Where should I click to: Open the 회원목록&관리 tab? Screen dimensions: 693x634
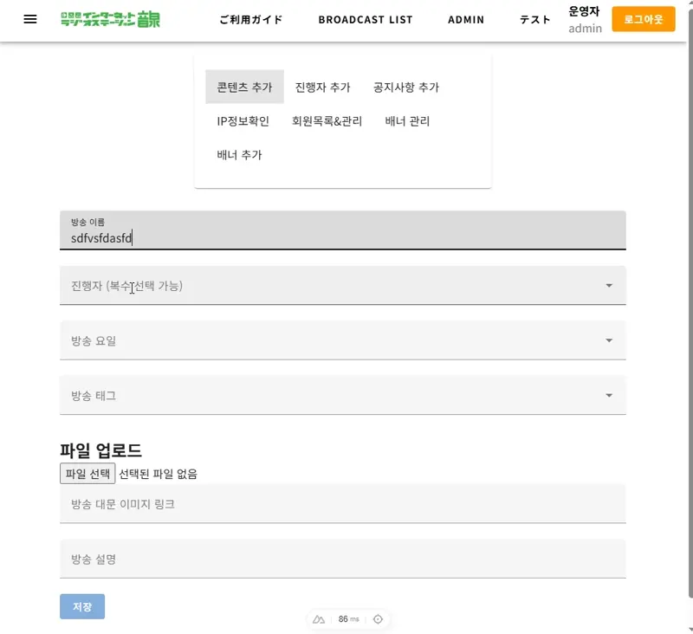point(327,121)
